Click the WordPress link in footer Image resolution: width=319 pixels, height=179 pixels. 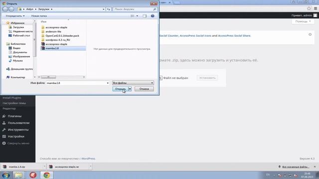click(x=88, y=159)
